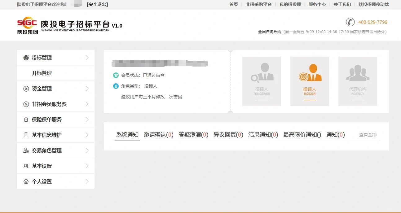This screenshot has height=213, width=401.
Task: Select the 保险保单服务 insurance icon
Action: [26, 119]
